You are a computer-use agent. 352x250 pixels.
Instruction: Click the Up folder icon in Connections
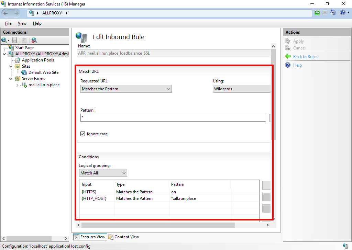(x=24, y=40)
